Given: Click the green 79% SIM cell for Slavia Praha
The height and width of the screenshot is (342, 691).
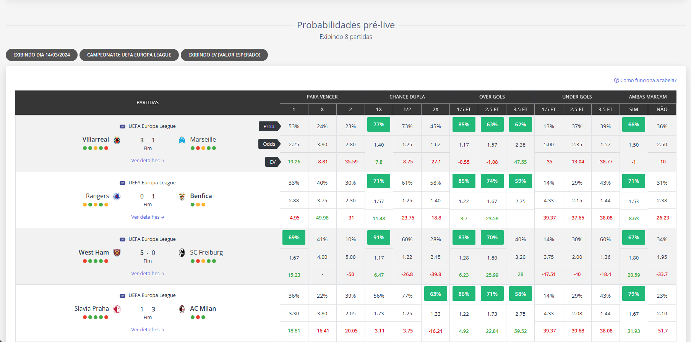Looking at the screenshot, I should coord(634,294).
